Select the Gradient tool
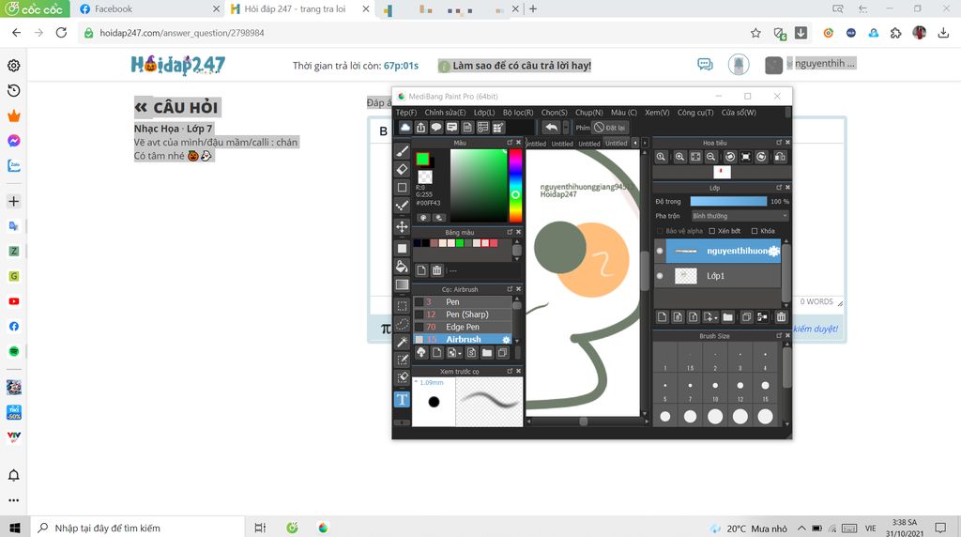Image resolution: width=961 pixels, height=537 pixels. click(x=402, y=284)
